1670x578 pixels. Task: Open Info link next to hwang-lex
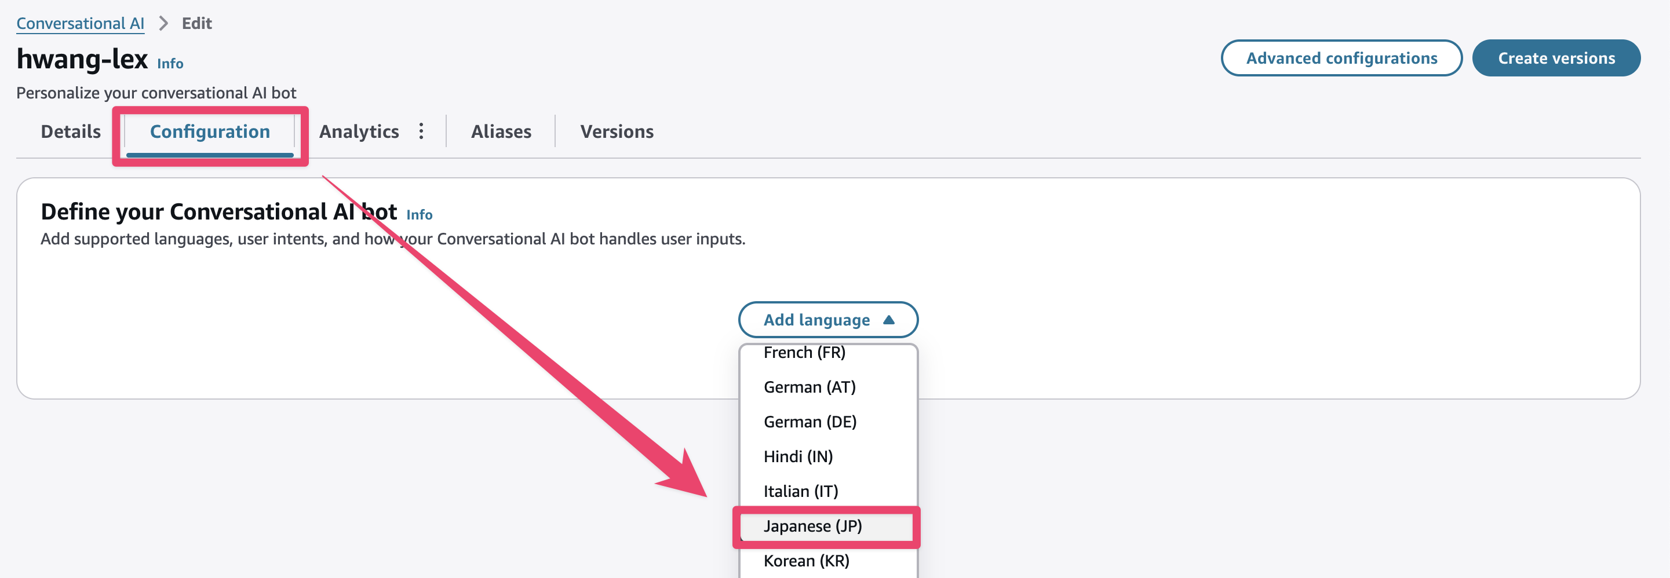tap(170, 64)
